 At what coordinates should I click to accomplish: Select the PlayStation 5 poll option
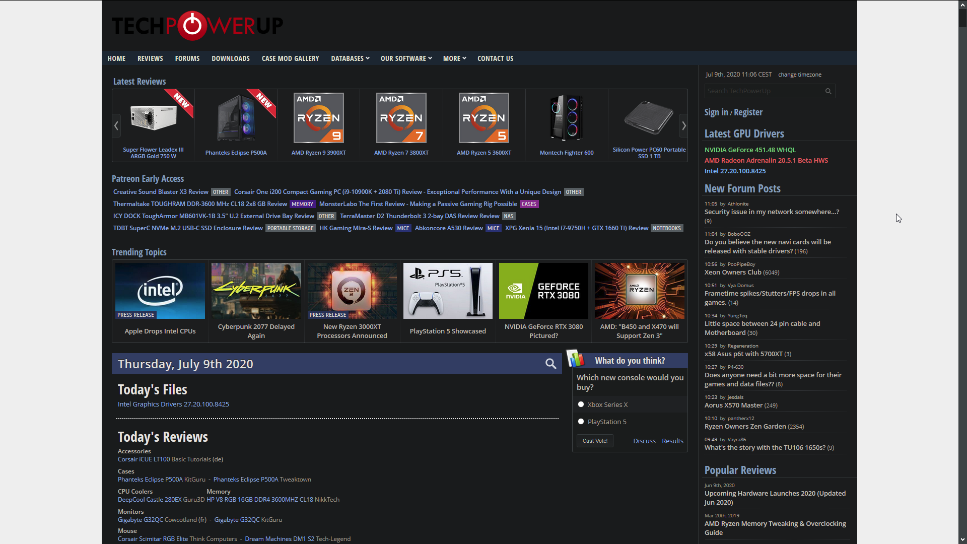click(x=580, y=421)
